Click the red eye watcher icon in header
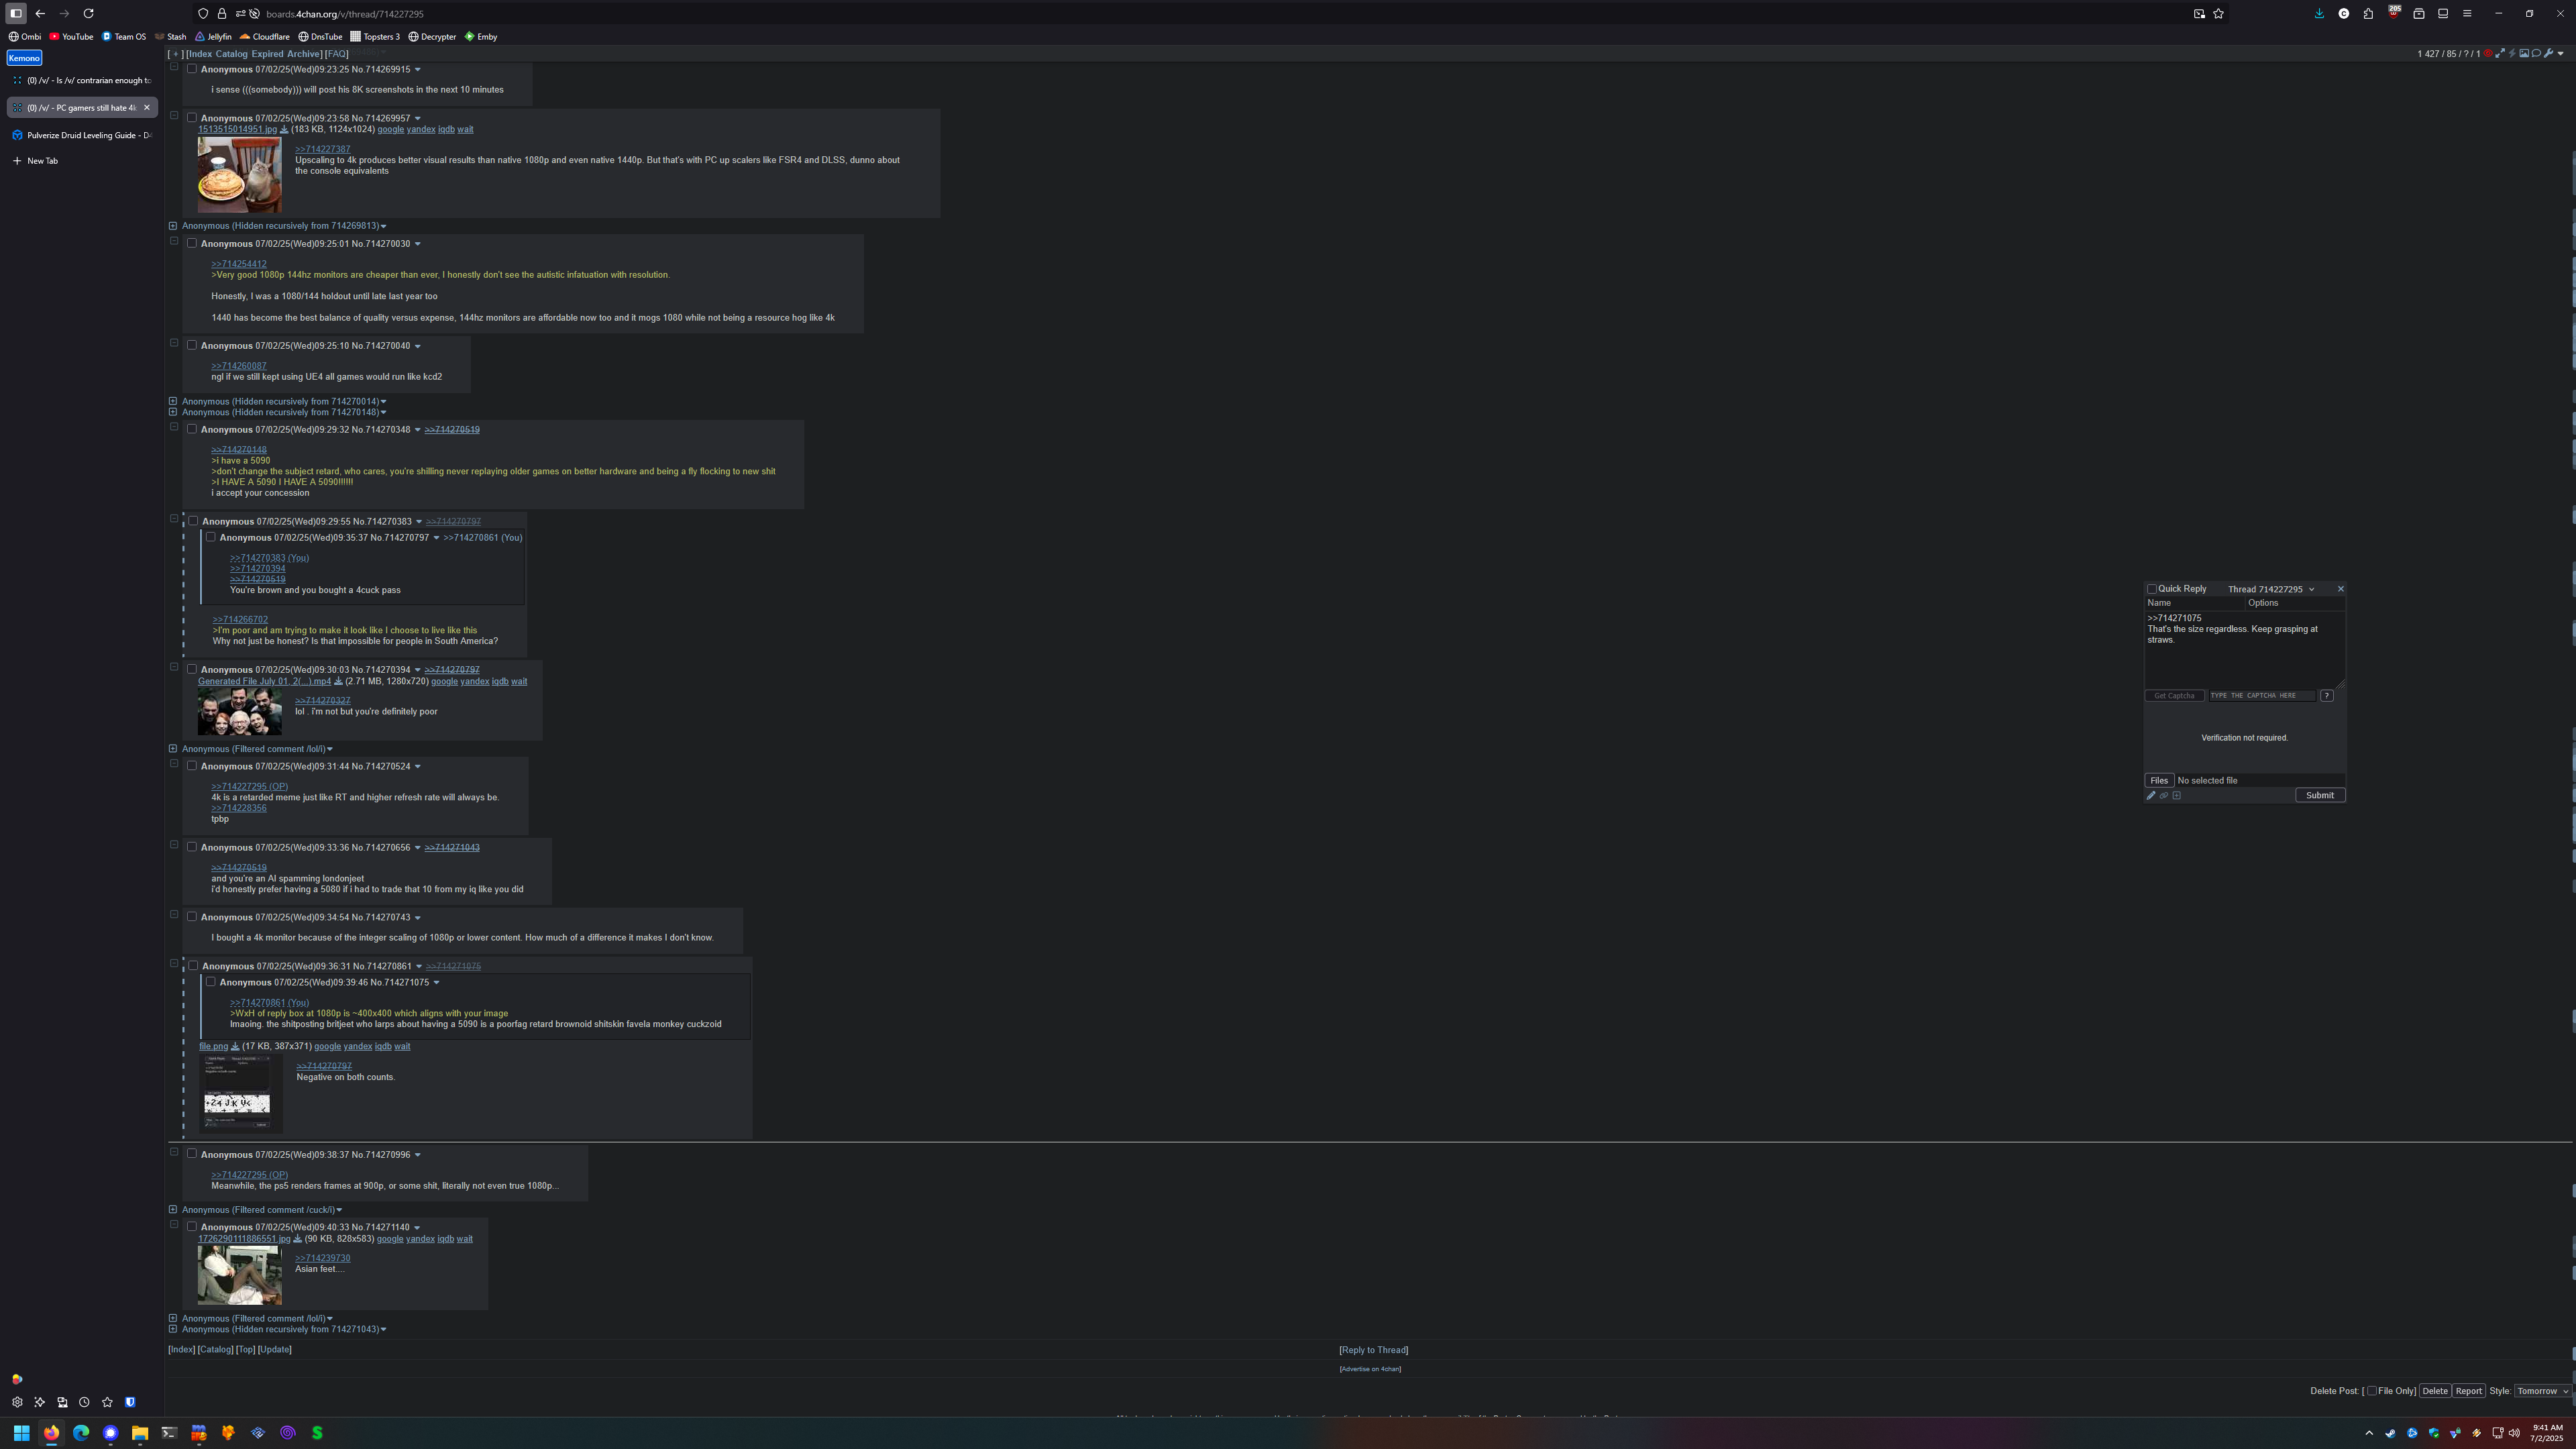This screenshot has width=2576, height=1449. click(2488, 54)
